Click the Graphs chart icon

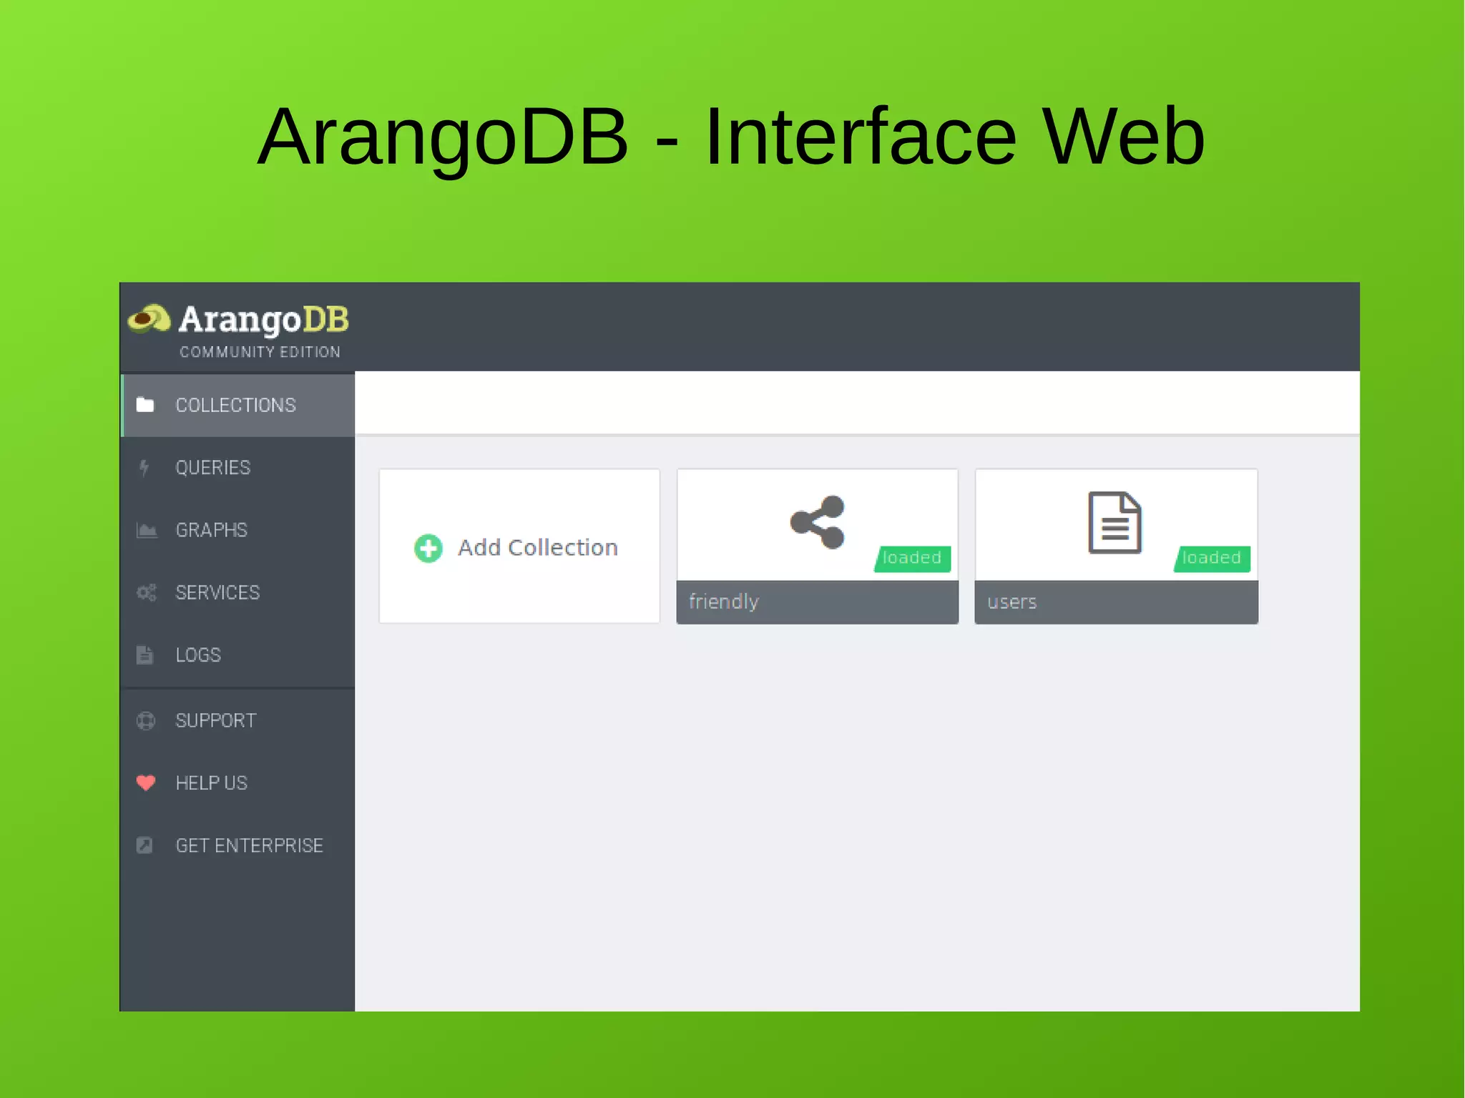(147, 530)
